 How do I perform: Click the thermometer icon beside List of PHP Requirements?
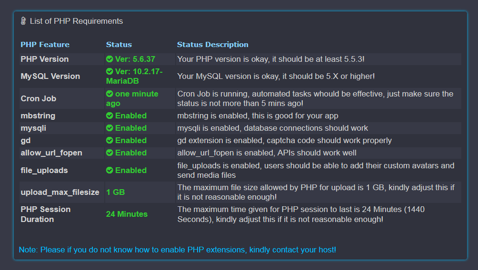pos(23,21)
